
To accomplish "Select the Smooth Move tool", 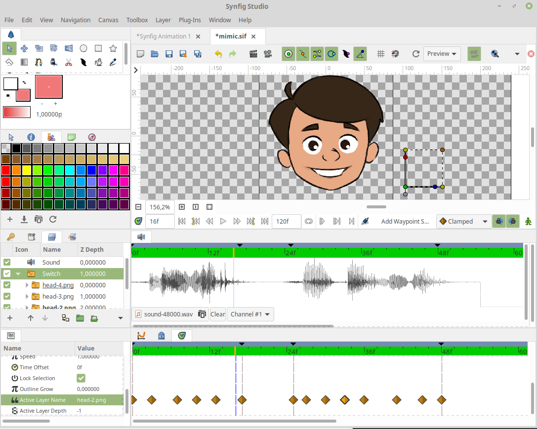I will pyautogui.click(x=24, y=48).
